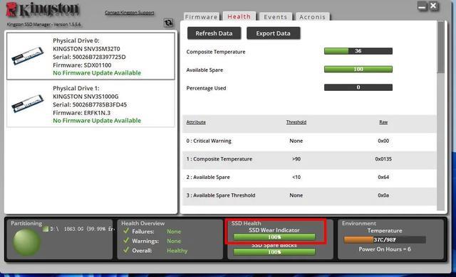
Task: Click raw value 0x64
Action: (383, 177)
